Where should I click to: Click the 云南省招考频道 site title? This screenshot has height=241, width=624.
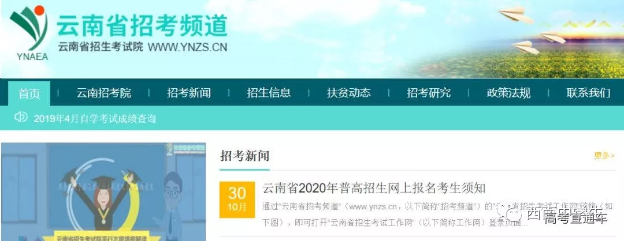[x=142, y=25]
